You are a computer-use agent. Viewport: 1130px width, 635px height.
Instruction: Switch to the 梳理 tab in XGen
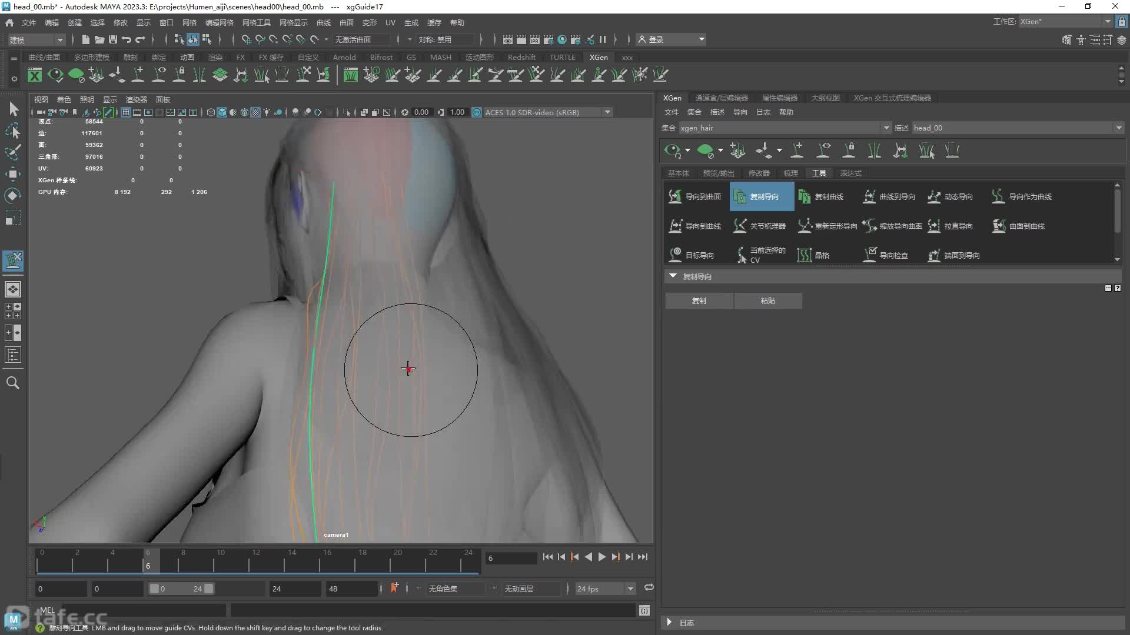(790, 173)
